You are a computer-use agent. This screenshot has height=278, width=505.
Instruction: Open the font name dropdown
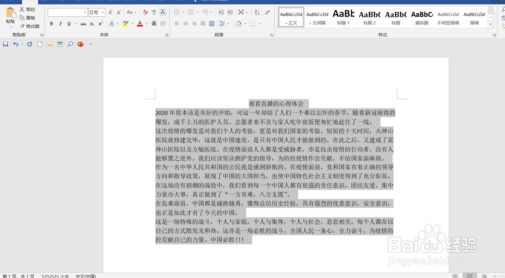click(85, 12)
